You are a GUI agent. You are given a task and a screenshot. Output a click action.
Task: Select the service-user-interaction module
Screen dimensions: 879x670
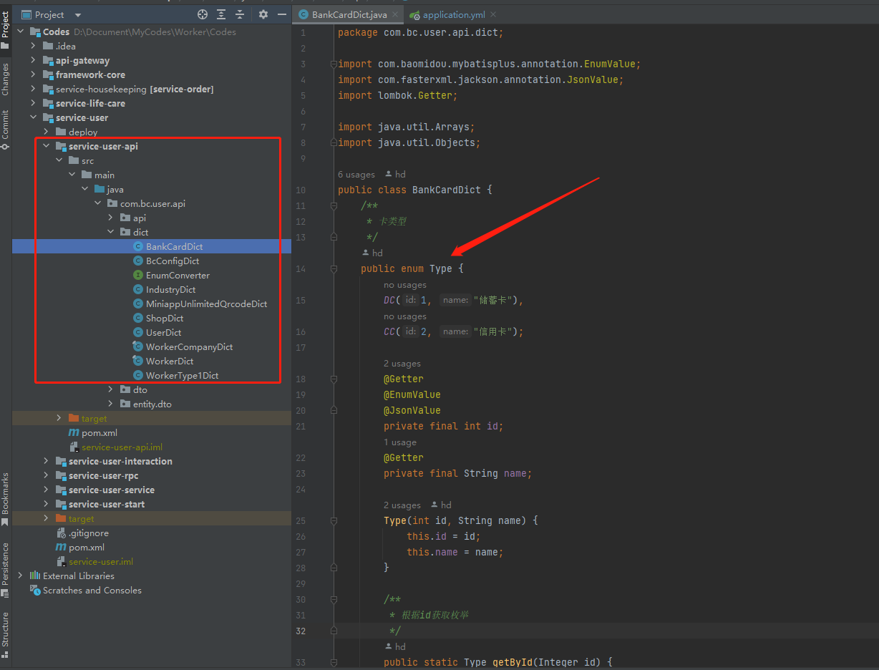click(x=120, y=461)
